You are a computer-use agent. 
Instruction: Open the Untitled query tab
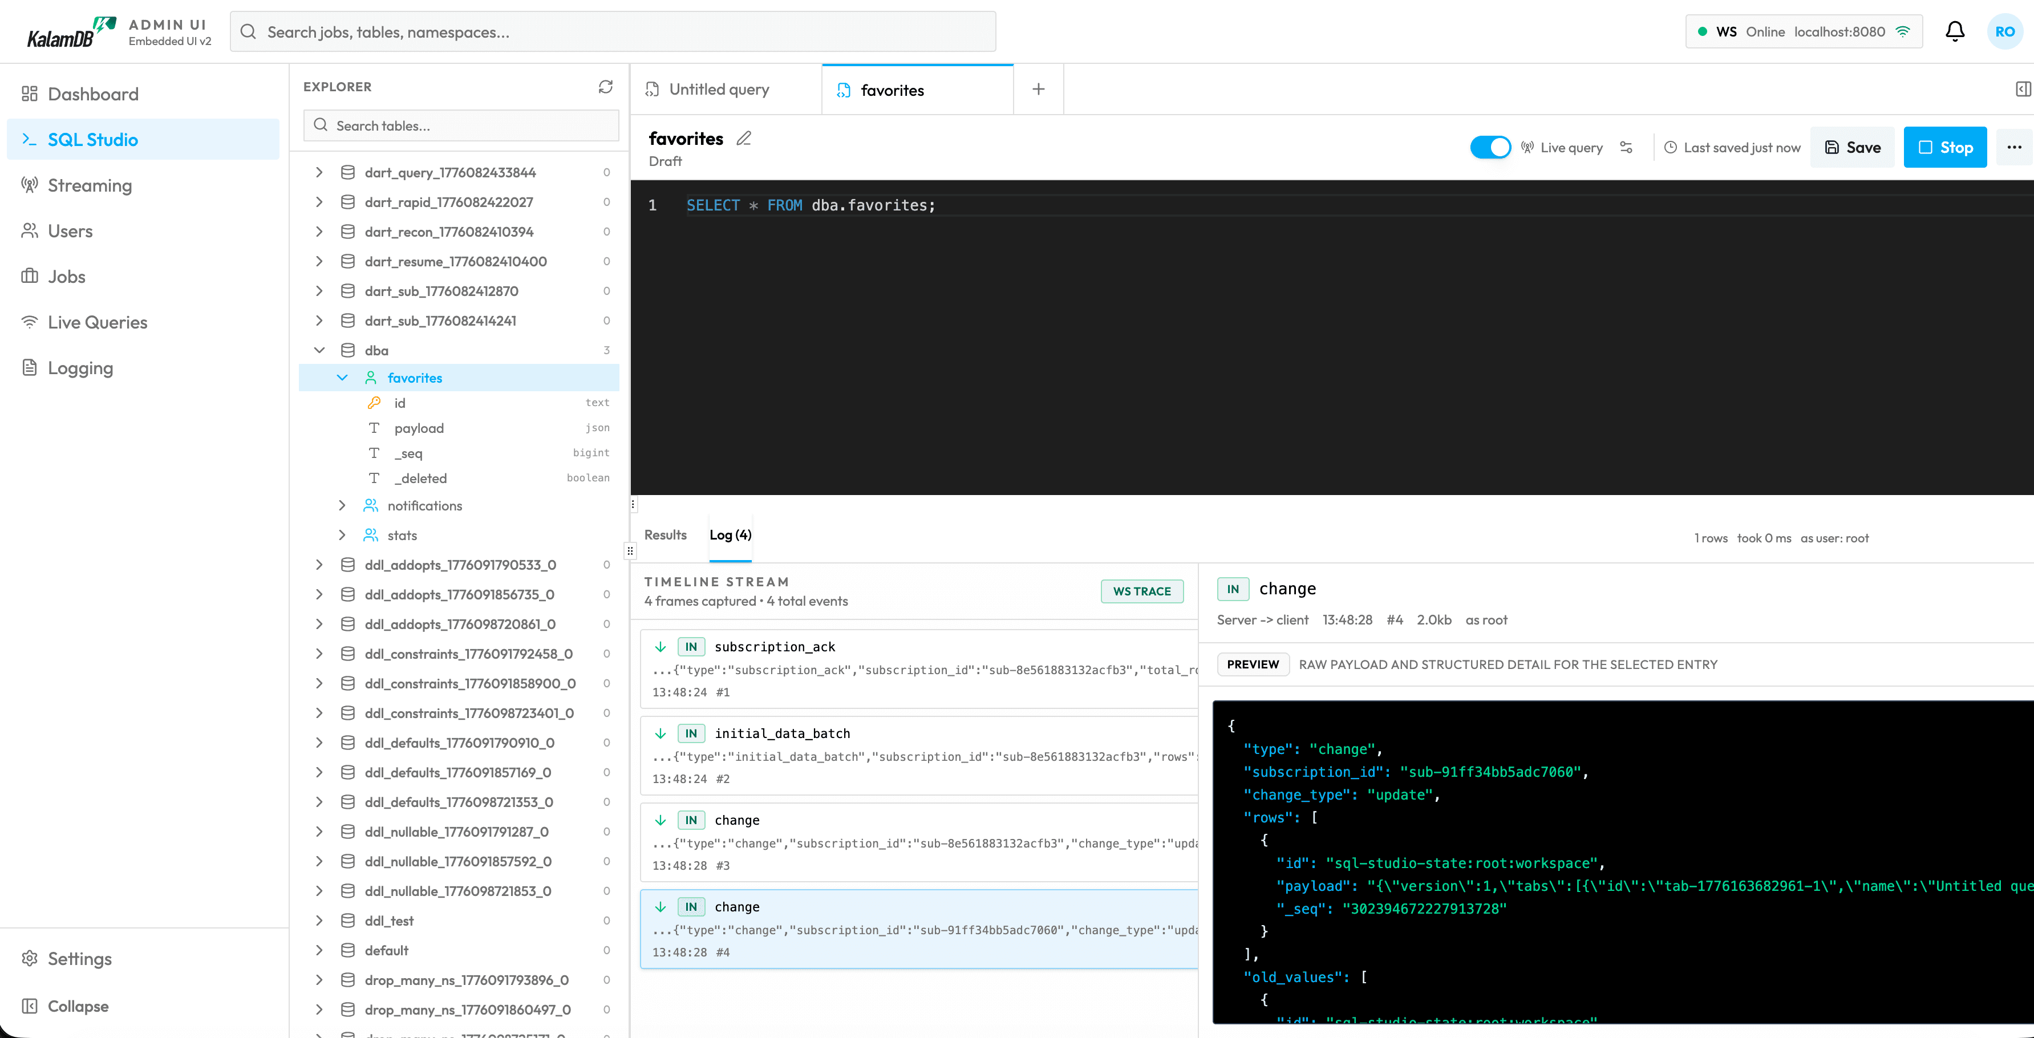click(719, 88)
